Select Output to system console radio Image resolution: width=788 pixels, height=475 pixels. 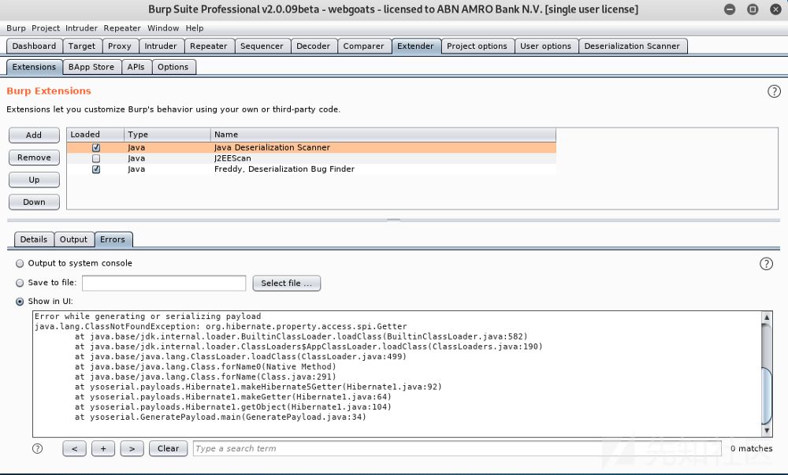(x=20, y=263)
